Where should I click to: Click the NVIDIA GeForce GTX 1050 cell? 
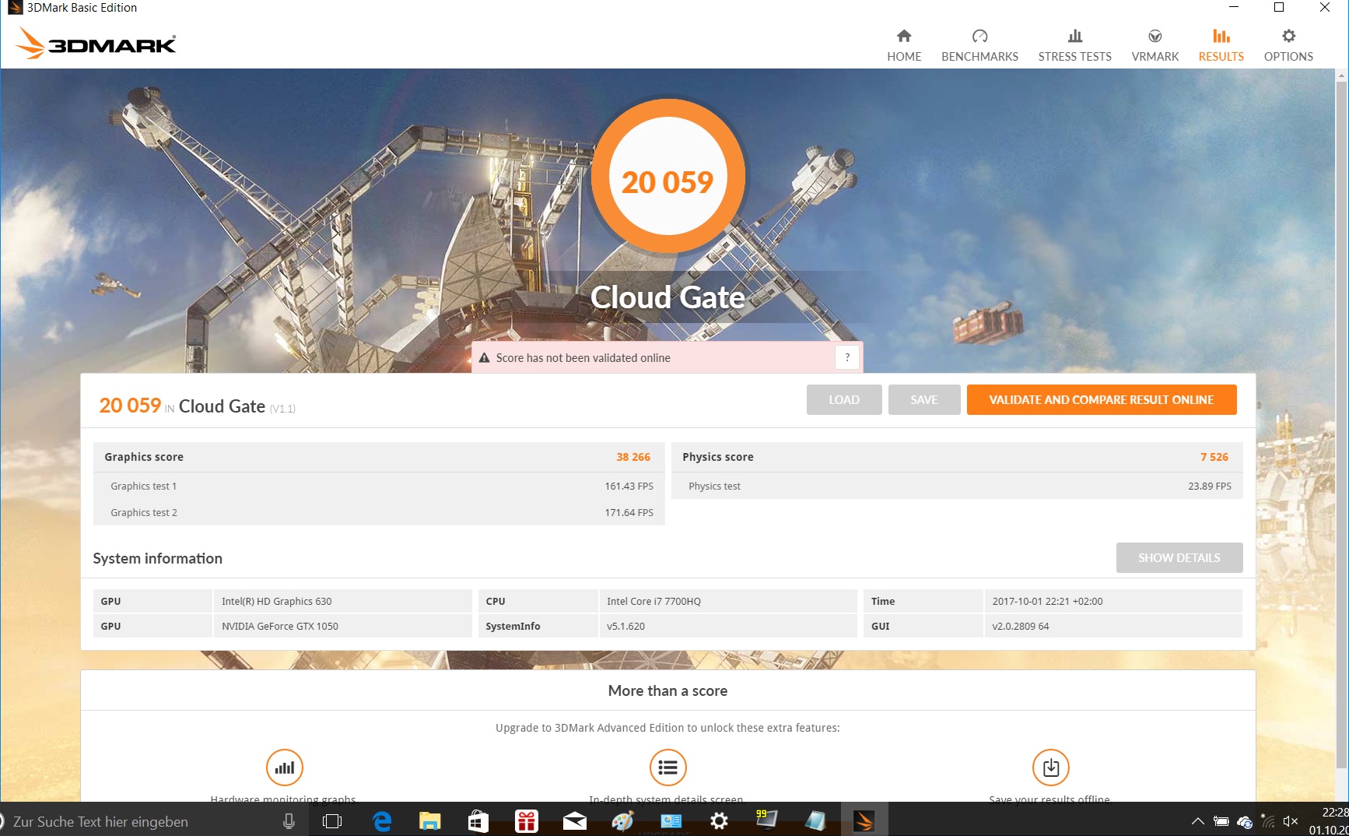342,626
